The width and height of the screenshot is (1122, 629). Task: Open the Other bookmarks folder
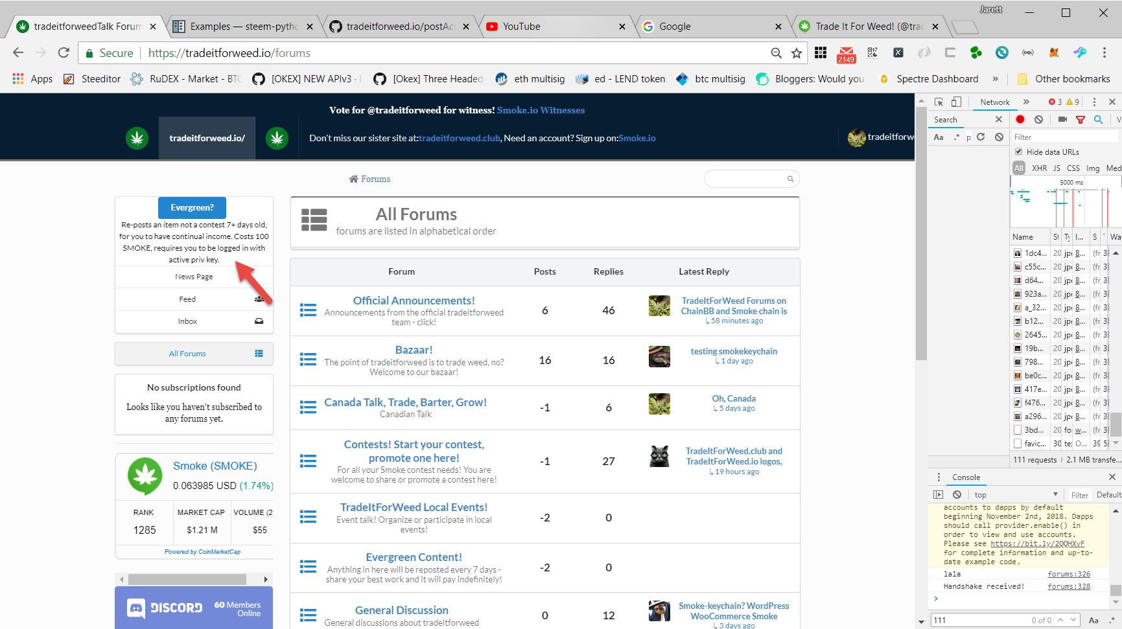tap(1064, 78)
